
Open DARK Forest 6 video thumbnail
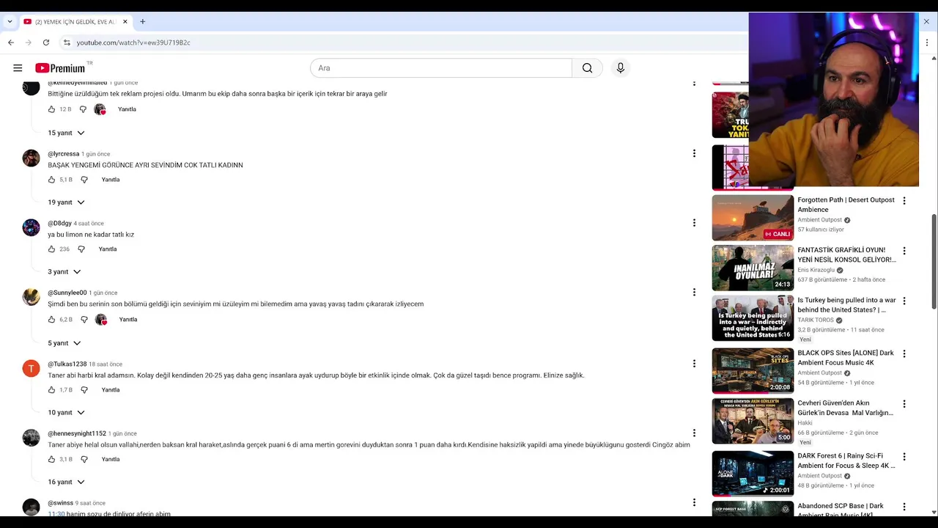click(753, 474)
